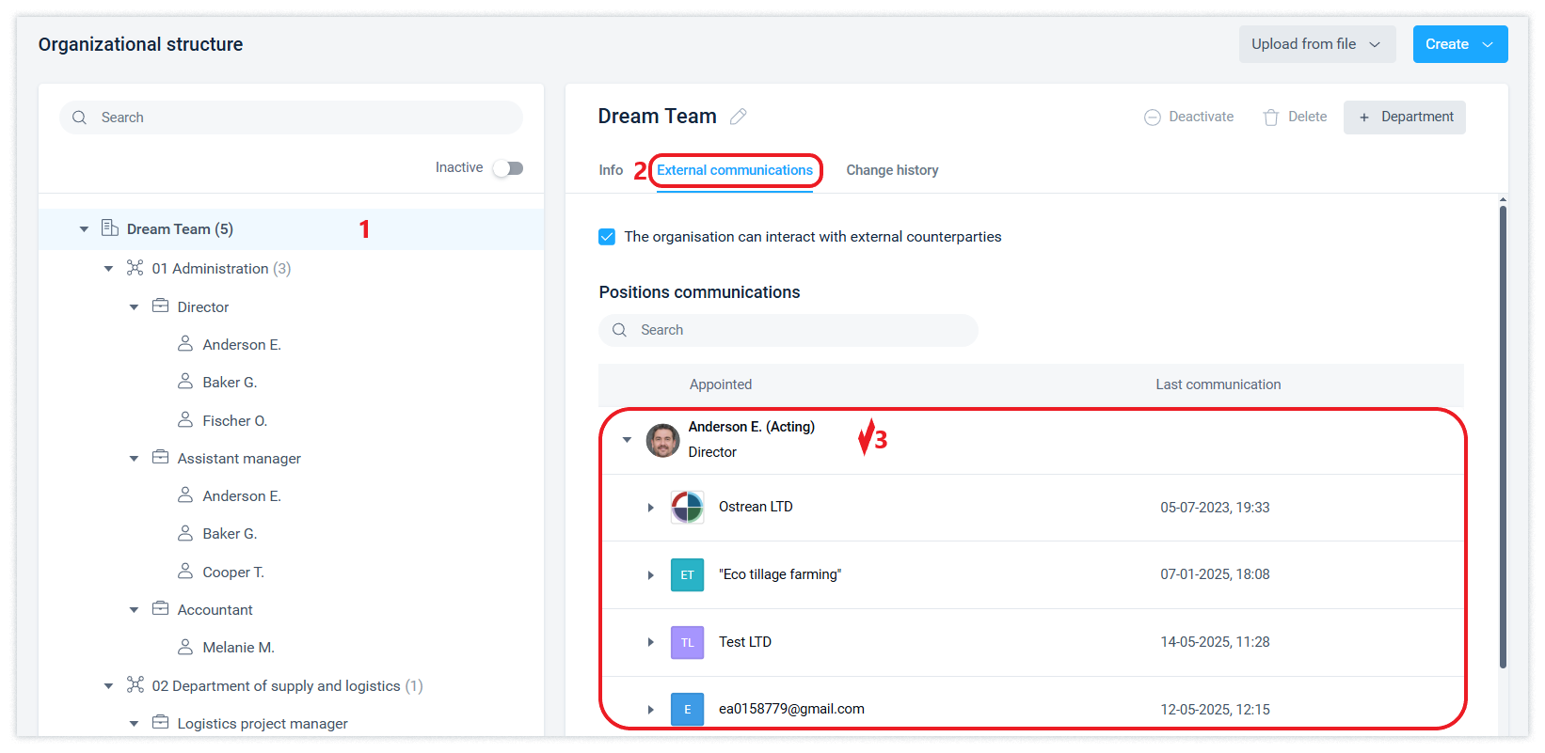Click the Ostrean LTD company logo
This screenshot has width=1545, height=753.
(687, 508)
